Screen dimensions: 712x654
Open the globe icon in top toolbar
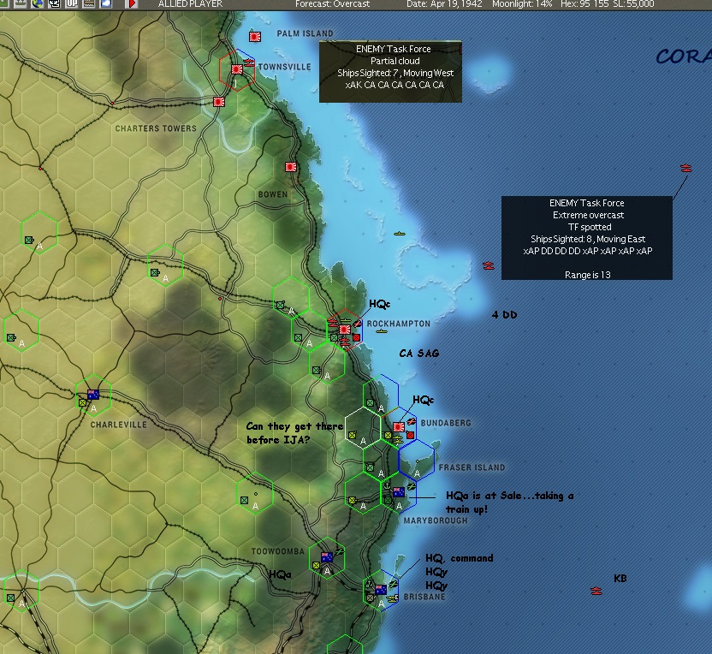point(39,3)
